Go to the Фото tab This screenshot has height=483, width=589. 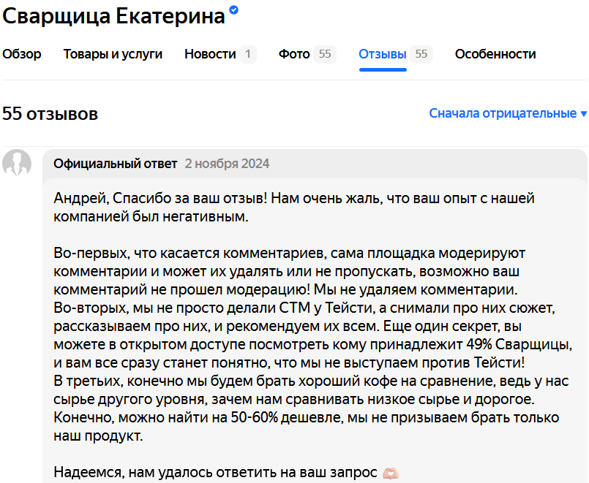click(x=294, y=54)
